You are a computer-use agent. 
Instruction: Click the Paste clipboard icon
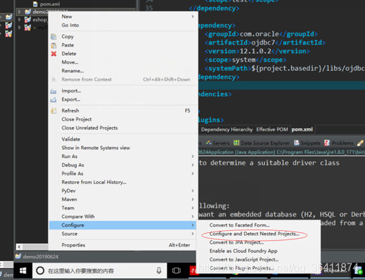54,45
